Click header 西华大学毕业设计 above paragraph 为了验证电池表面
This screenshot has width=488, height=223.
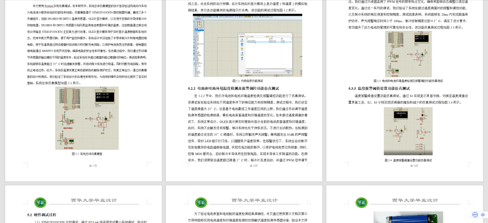[x=254, y=200]
